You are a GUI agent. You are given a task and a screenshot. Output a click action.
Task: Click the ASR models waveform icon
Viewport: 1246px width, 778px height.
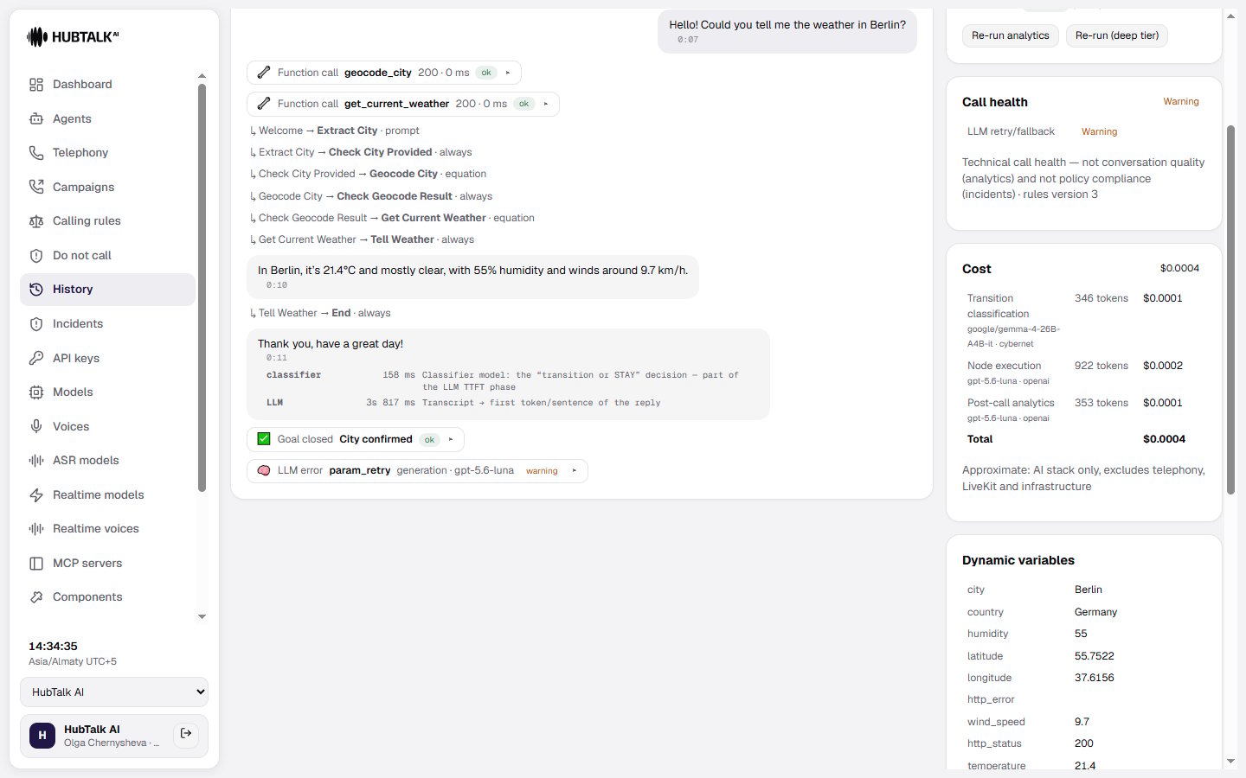coord(36,461)
